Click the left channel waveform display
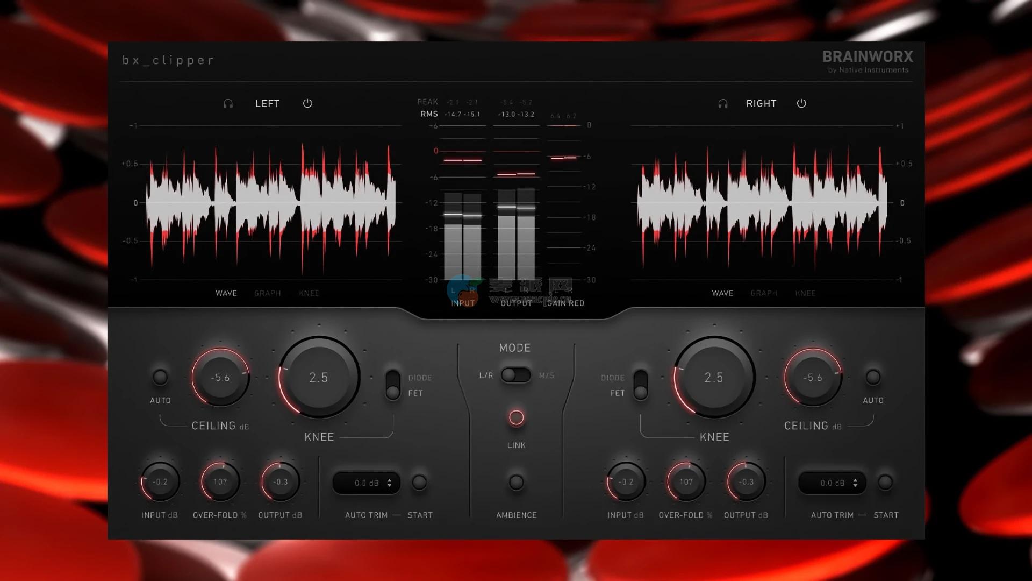This screenshot has height=581, width=1032. 271,203
